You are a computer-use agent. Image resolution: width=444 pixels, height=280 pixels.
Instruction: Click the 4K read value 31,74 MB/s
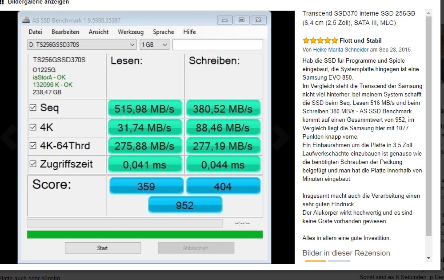click(x=144, y=128)
